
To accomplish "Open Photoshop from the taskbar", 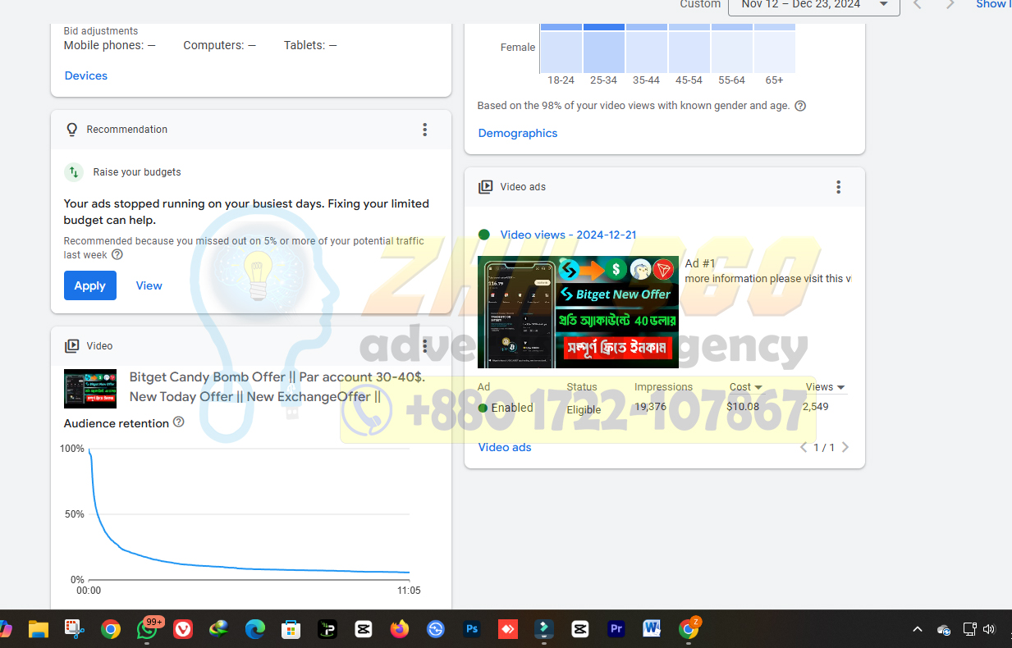I will (472, 629).
